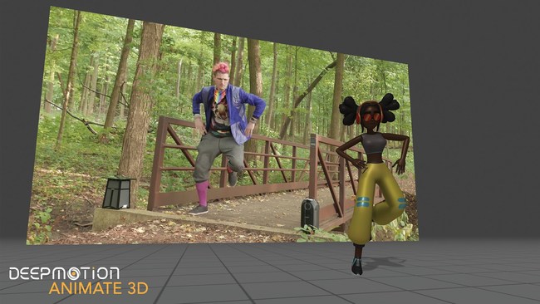Click the dancer's pink hair
This screenshot has width=540, height=304.
pyautogui.click(x=221, y=67)
